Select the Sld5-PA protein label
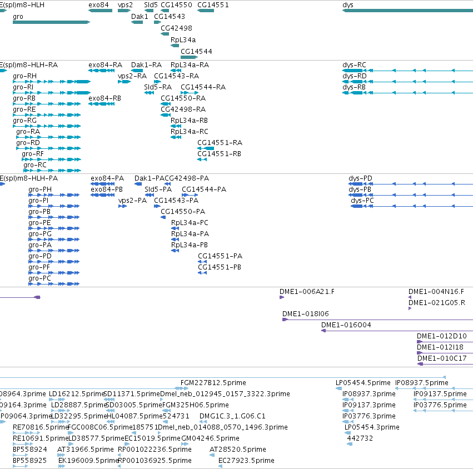Image resolution: width=473 pixels, height=469 pixels. click(158, 189)
